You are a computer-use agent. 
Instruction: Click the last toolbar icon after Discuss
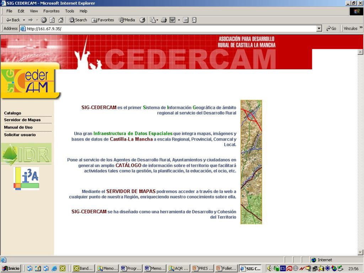(194, 20)
